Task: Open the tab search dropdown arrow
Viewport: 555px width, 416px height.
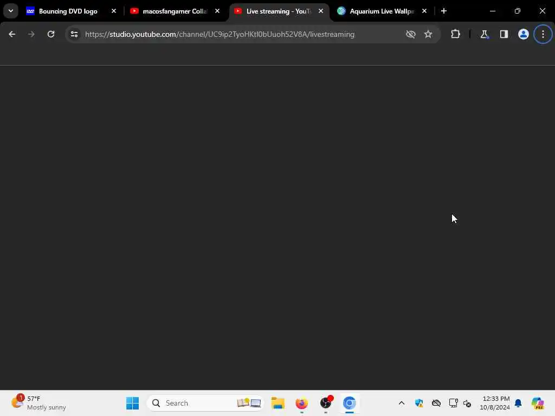Action: coord(11,11)
